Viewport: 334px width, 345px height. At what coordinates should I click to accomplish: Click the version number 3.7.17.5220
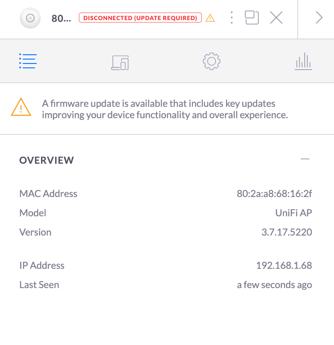[286, 232]
